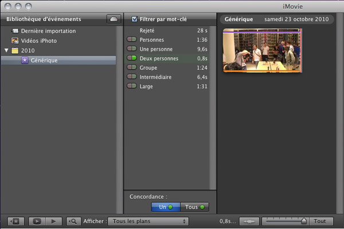Click the Une personne keyword label
Viewport: 344px width, 229px height.
coord(156,49)
